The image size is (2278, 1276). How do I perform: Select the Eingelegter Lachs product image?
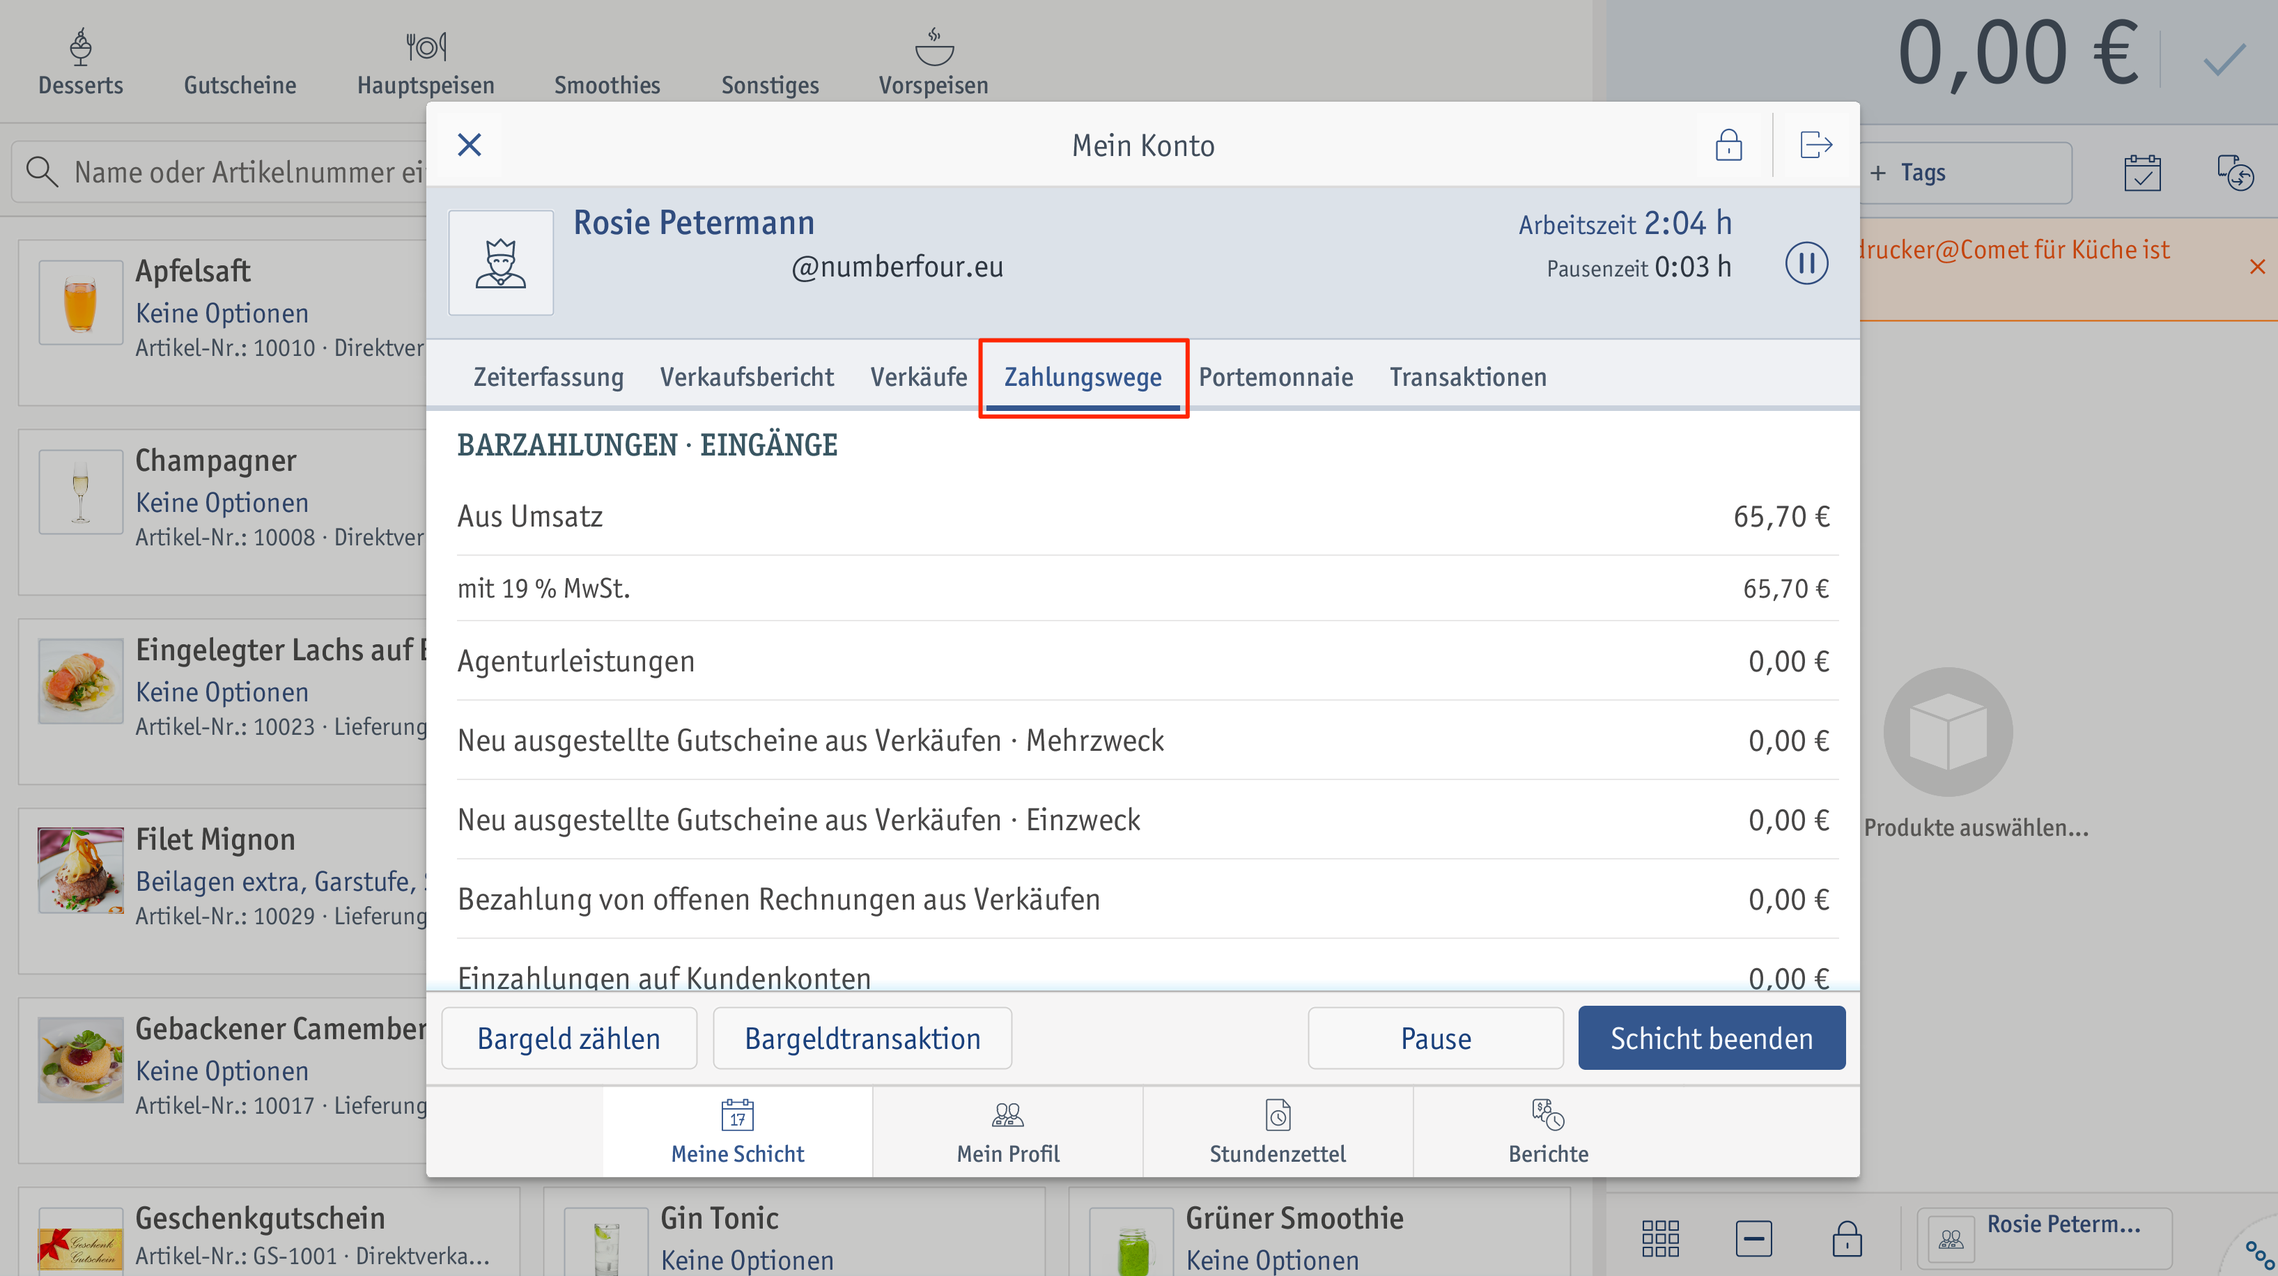click(81, 680)
